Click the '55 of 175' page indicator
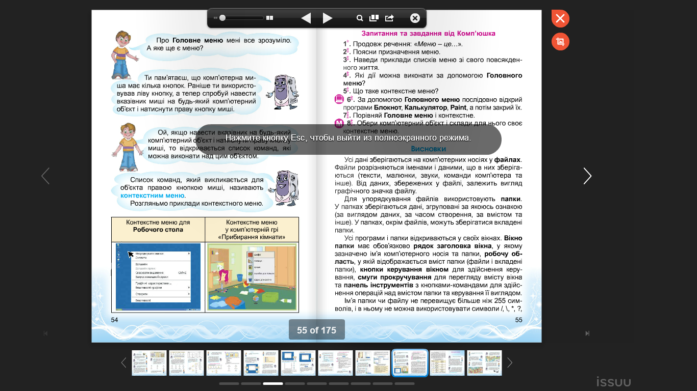This screenshot has width=697, height=391. click(x=317, y=330)
